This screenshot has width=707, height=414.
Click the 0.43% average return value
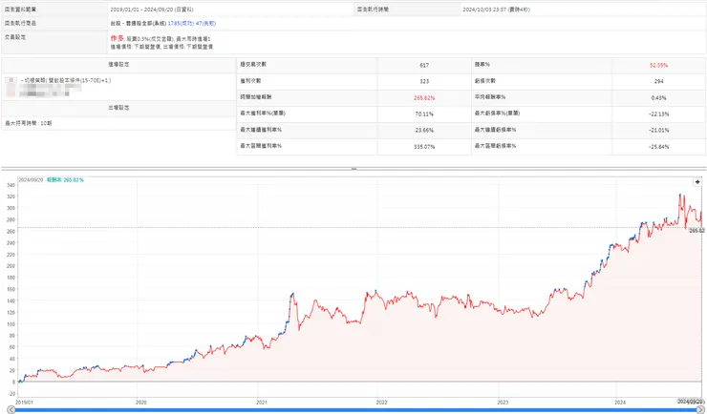point(658,97)
